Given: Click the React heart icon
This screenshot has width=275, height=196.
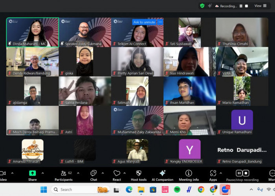Looking at the screenshot, I should [117, 173].
